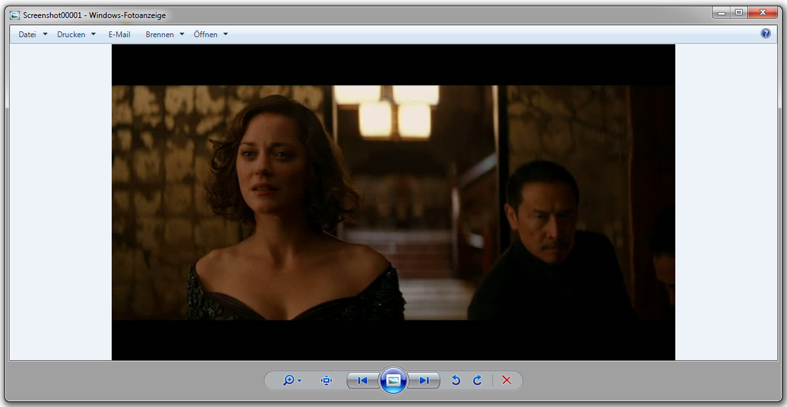The height and width of the screenshot is (407, 787).
Task: Click the displayed movie screenshot image
Action: pos(394,203)
